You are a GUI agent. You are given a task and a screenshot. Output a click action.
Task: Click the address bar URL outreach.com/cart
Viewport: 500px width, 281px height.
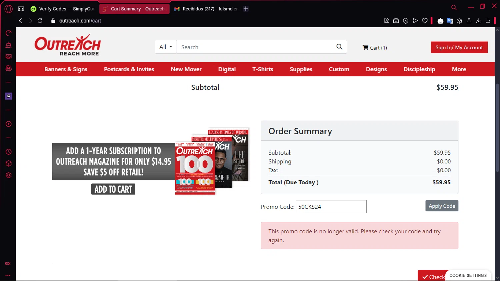80,21
